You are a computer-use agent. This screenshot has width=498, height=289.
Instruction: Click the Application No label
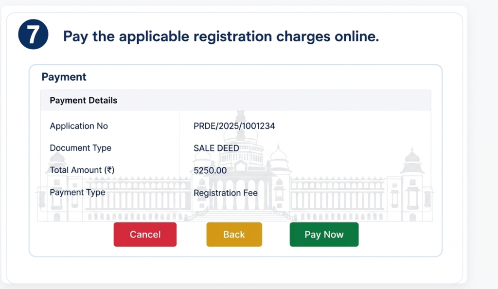click(79, 126)
